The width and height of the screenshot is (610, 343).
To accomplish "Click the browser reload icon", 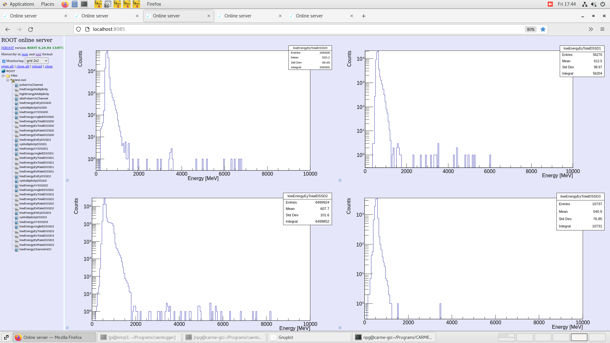I will tap(30, 29).
